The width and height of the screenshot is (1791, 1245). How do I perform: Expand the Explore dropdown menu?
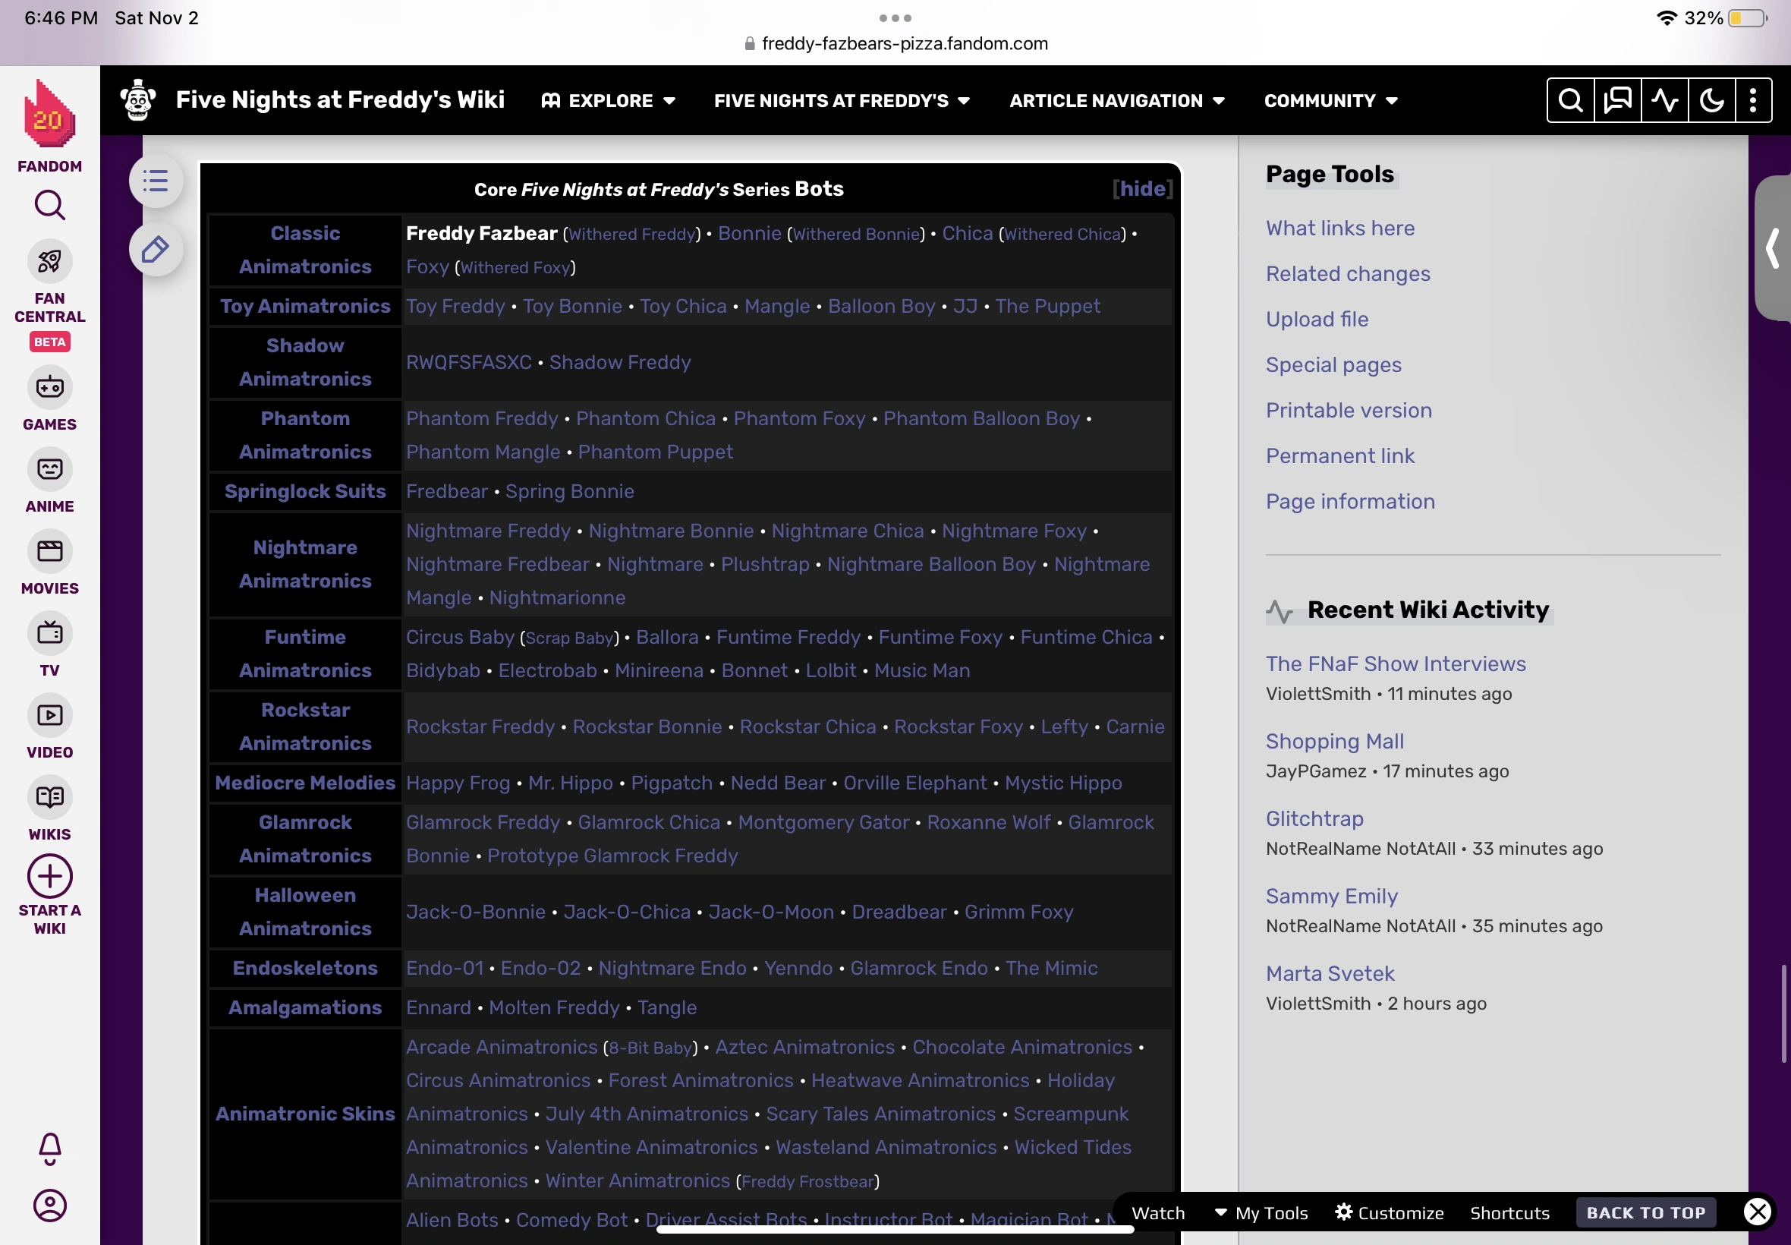608,101
